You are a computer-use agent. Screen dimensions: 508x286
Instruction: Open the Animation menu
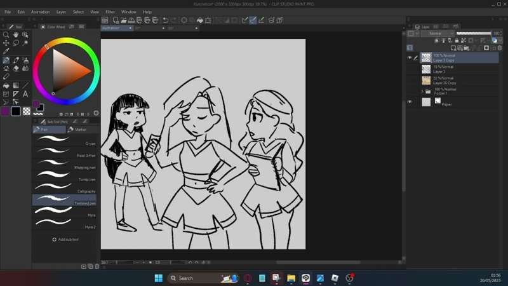click(41, 12)
